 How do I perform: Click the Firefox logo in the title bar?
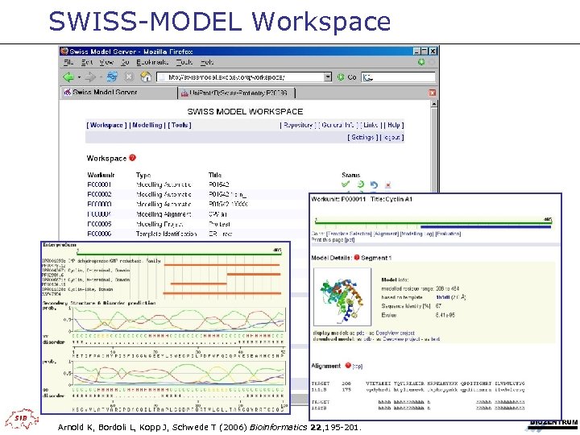tap(64, 51)
